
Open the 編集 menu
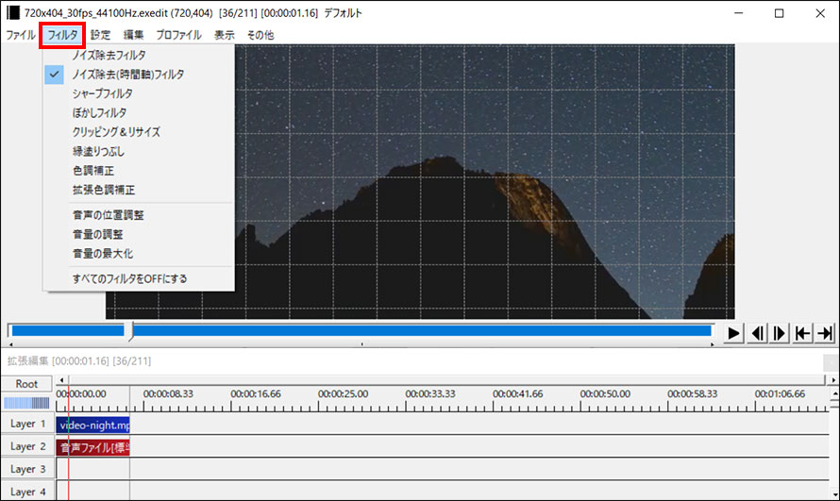click(x=133, y=35)
